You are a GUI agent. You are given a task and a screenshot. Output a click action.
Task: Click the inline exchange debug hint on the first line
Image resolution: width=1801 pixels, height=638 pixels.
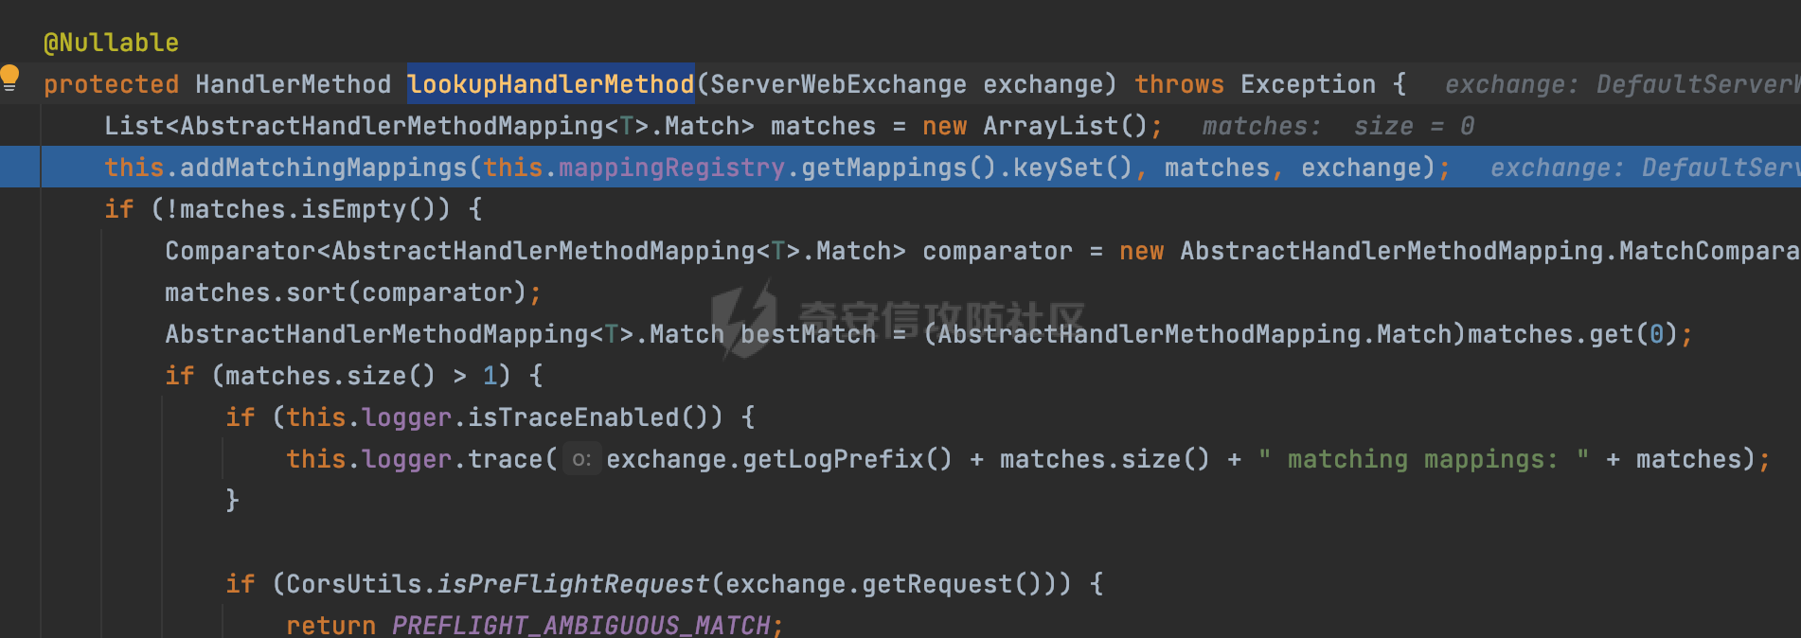click(x=1619, y=84)
